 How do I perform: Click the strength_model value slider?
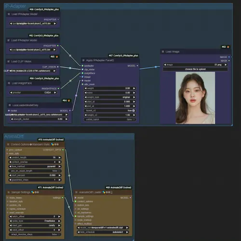(x=39, y=119)
